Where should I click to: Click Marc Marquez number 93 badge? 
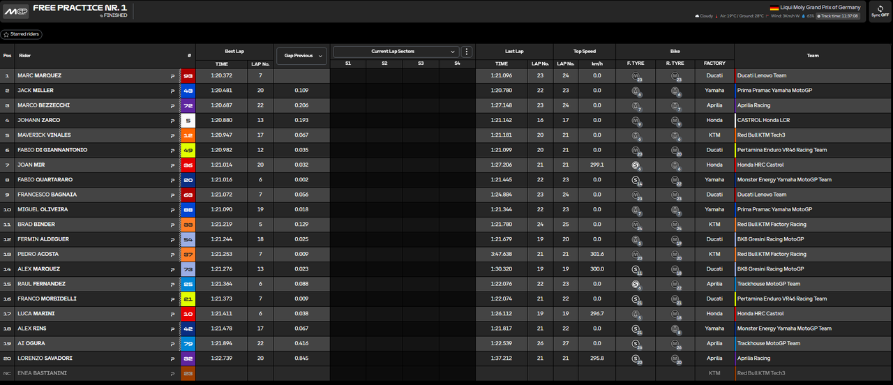[188, 75]
